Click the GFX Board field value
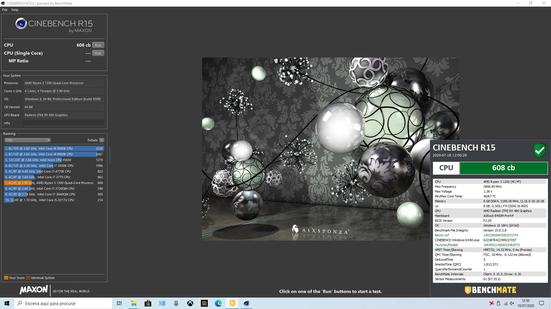 pyautogui.click(x=63, y=115)
